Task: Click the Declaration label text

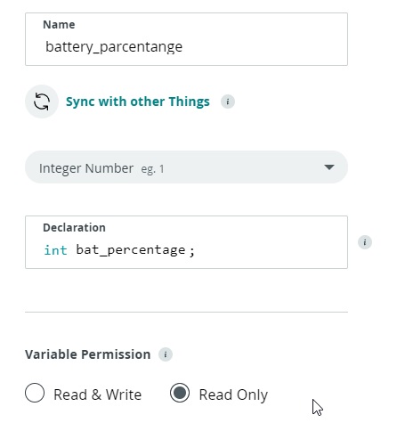Action: click(x=74, y=227)
